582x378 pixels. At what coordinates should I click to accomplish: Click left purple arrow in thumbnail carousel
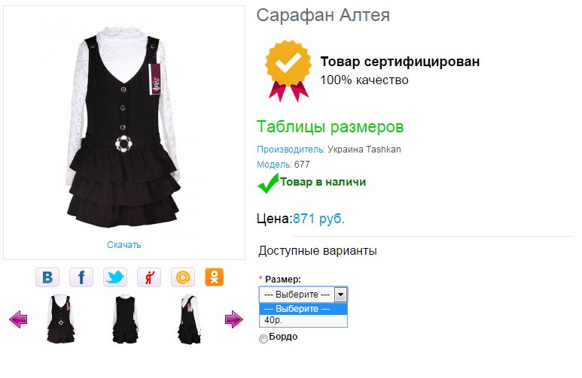click(18, 319)
